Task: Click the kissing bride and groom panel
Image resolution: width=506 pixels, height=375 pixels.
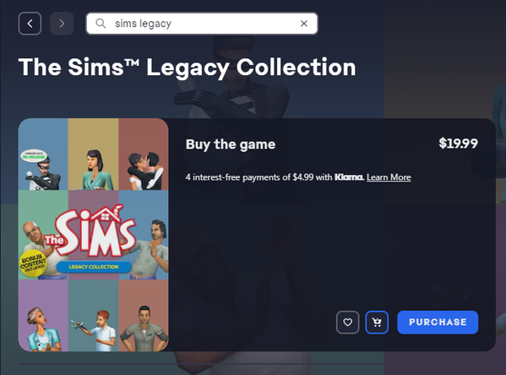Action: pyautogui.click(x=144, y=171)
